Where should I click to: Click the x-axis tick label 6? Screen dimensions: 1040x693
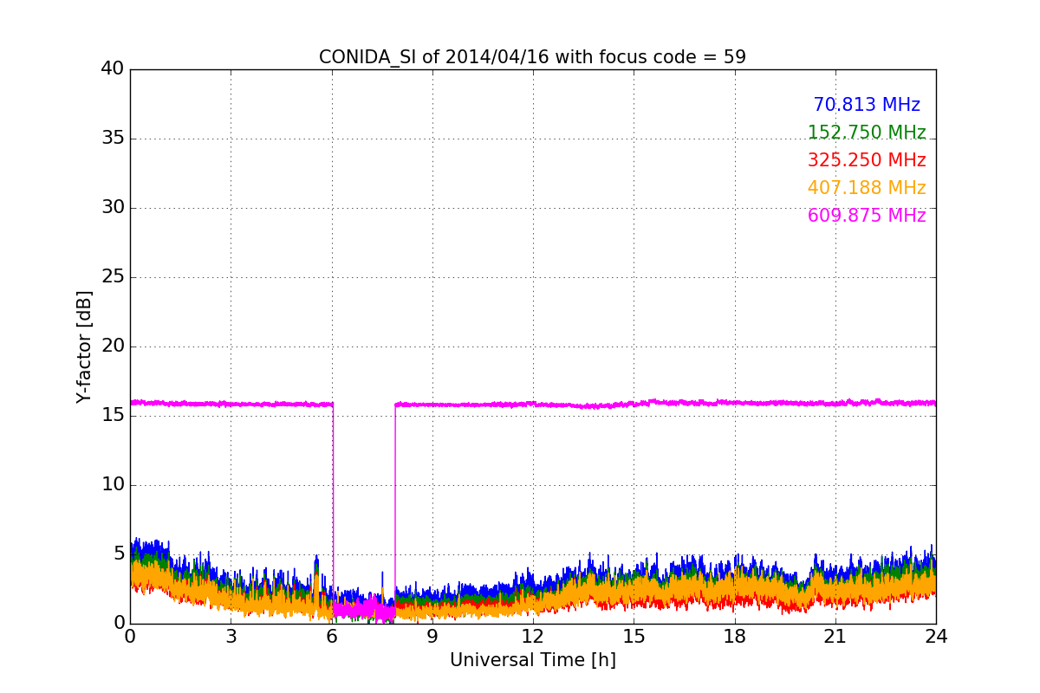(332, 637)
